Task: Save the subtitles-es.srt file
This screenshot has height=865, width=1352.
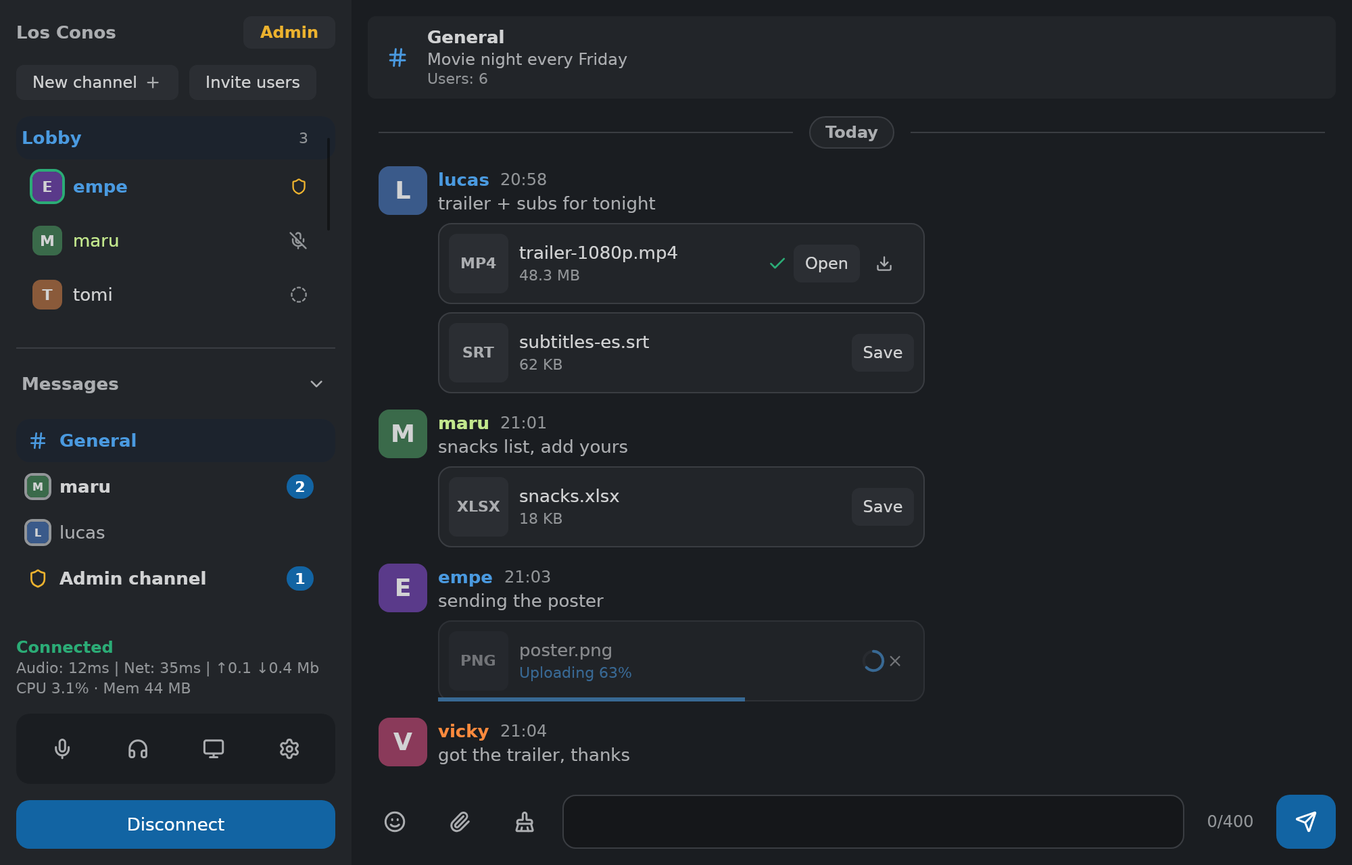Action: [882, 353]
